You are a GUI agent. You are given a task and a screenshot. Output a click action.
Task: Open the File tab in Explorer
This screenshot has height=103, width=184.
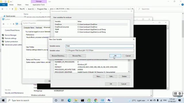point(4,5)
